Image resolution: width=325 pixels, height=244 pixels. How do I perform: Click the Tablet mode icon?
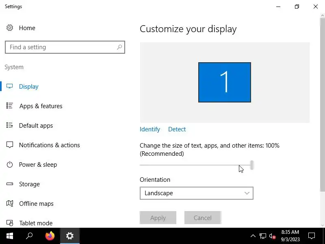[x=9, y=223]
